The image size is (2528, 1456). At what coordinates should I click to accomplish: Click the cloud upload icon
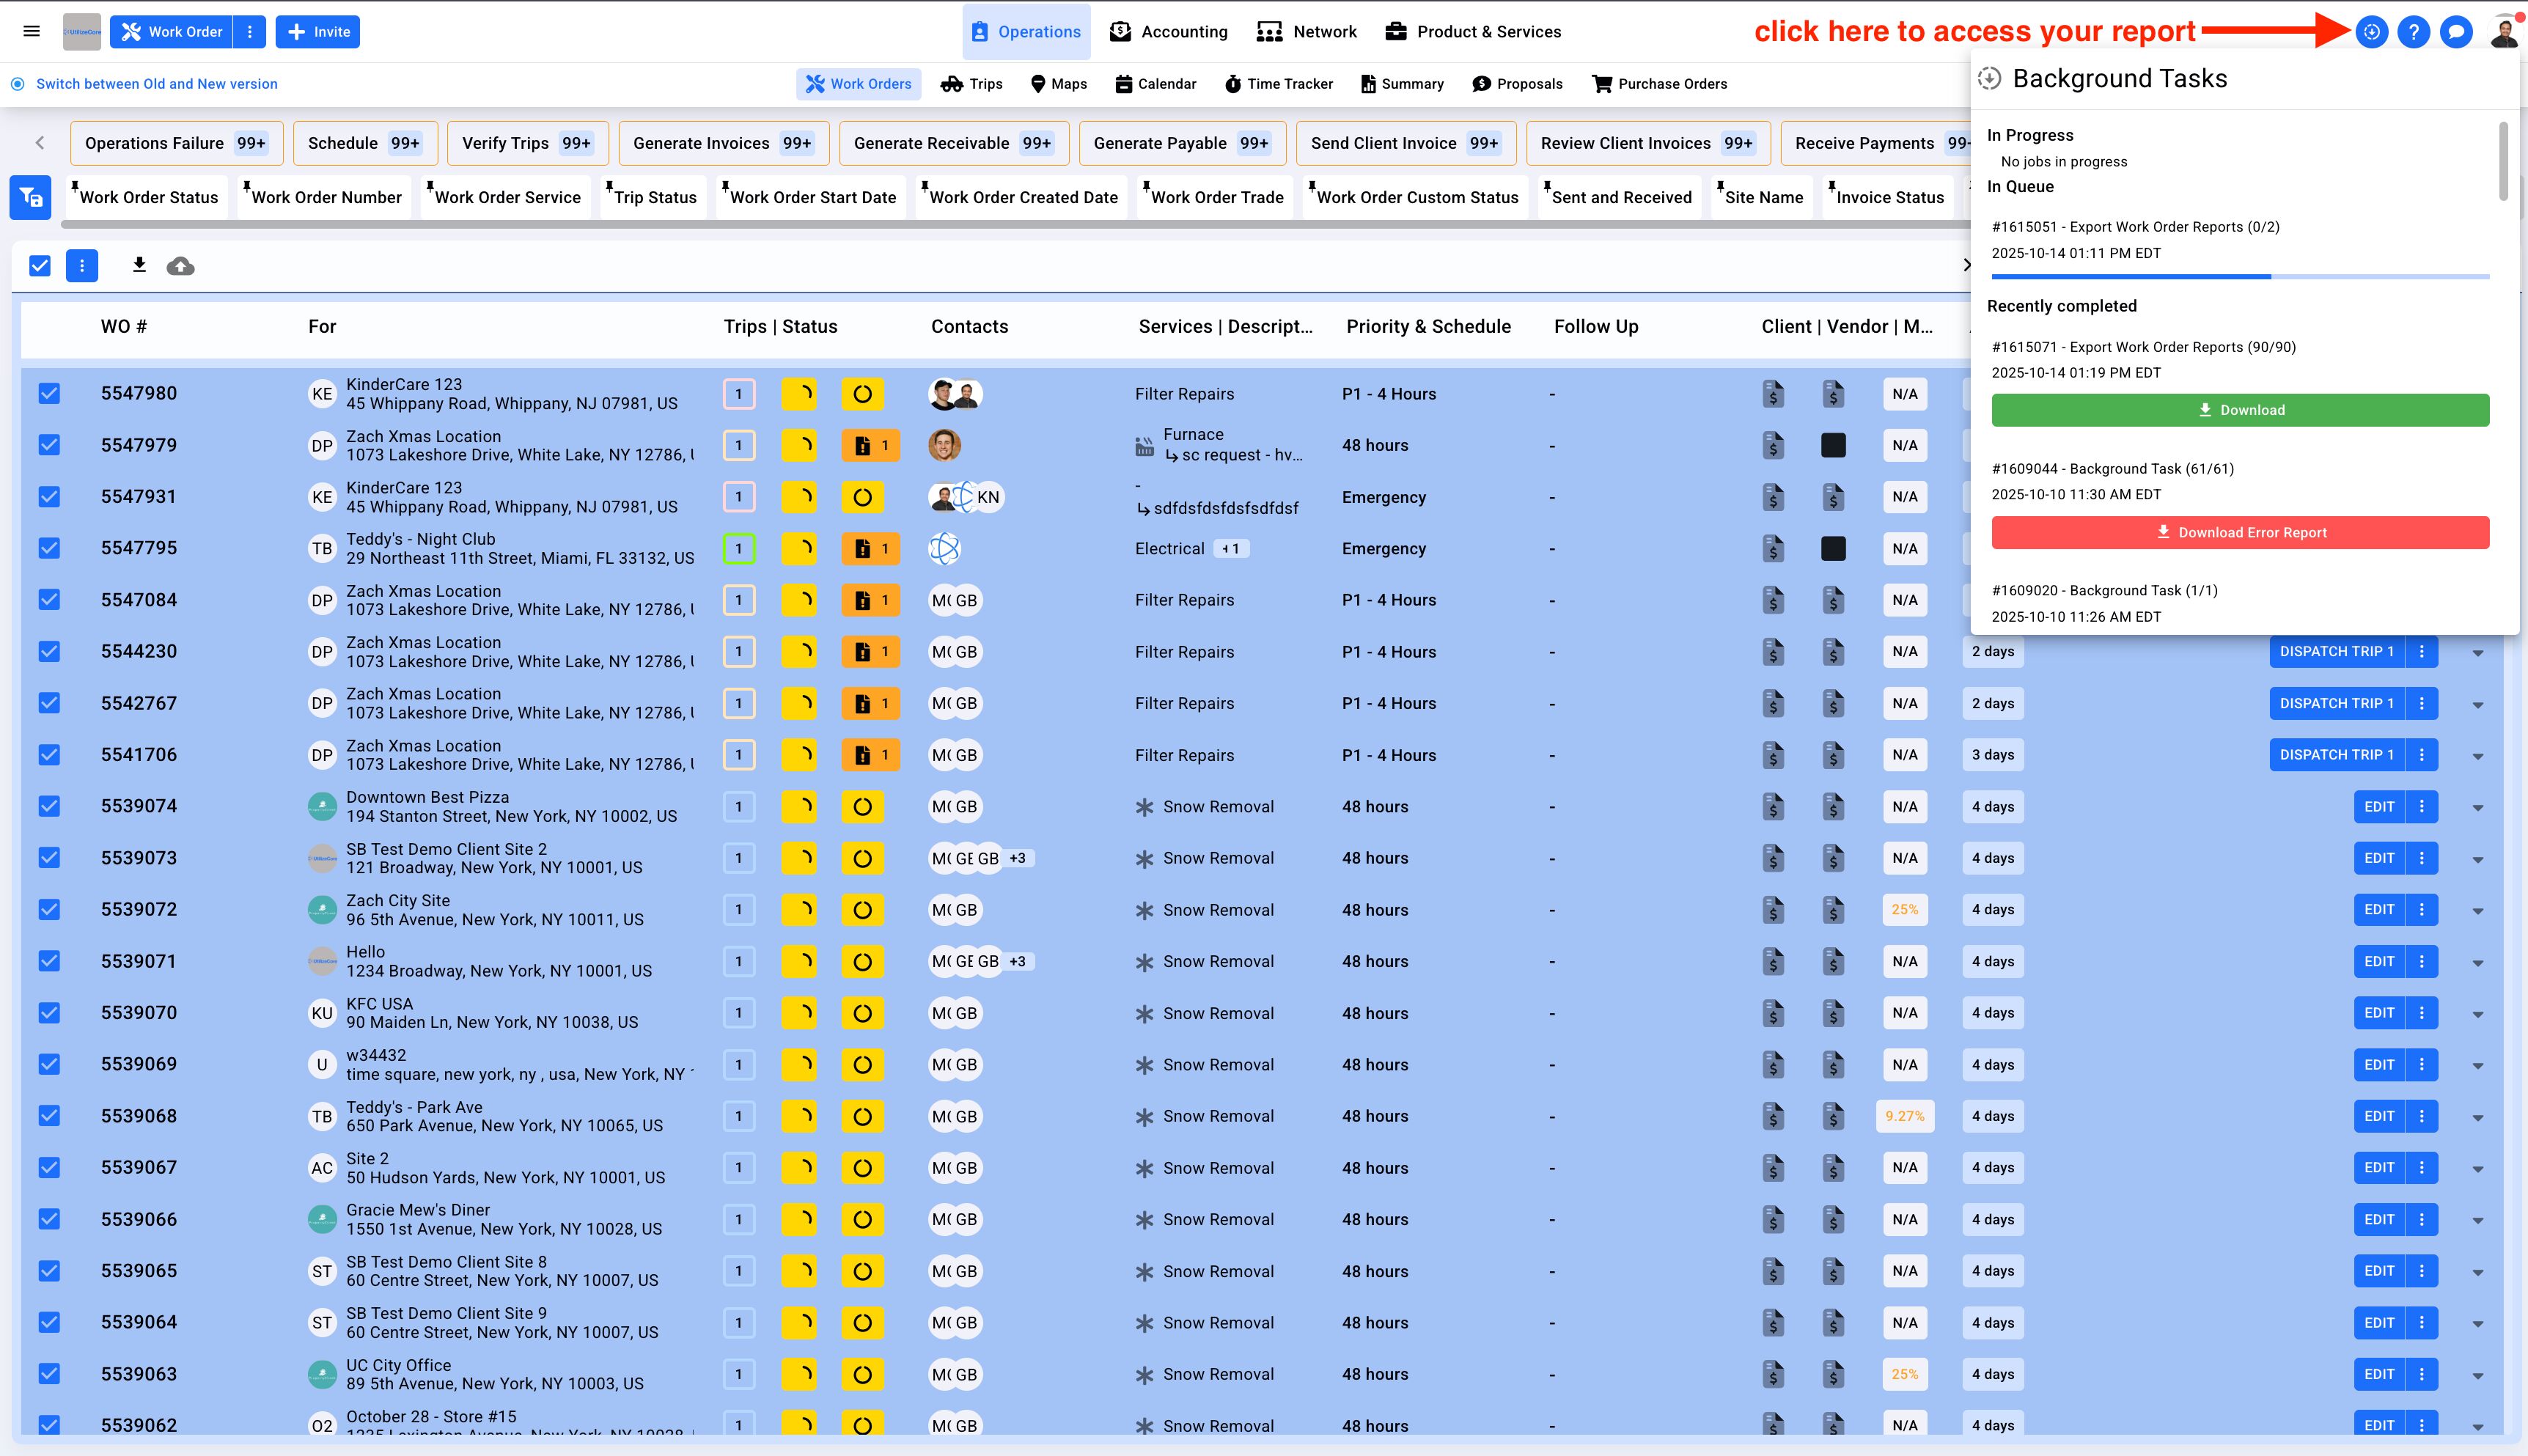181,266
